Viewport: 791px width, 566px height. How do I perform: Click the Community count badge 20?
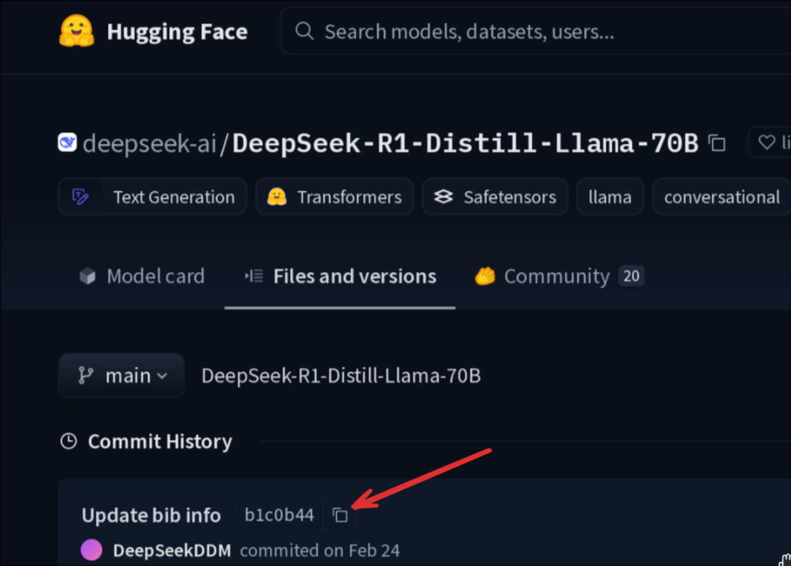pos(631,276)
